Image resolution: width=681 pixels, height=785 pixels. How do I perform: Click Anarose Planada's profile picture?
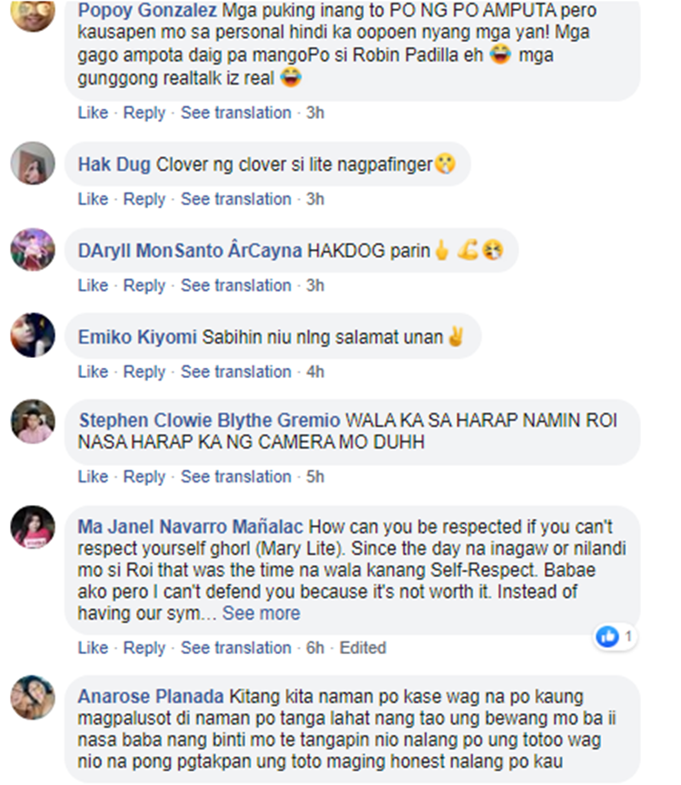coord(33,697)
